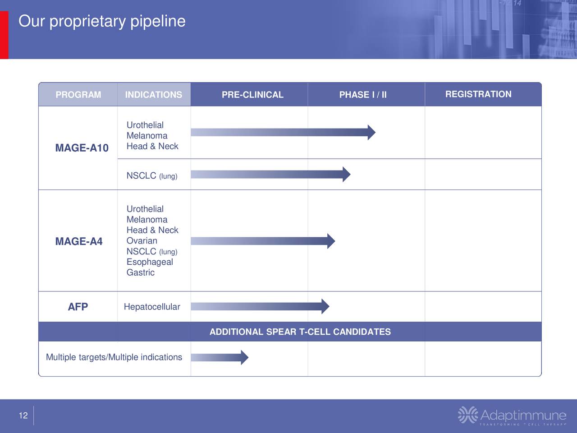Select the MAGE-A10 Urothelial progress arrow

(x=283, y=132)
